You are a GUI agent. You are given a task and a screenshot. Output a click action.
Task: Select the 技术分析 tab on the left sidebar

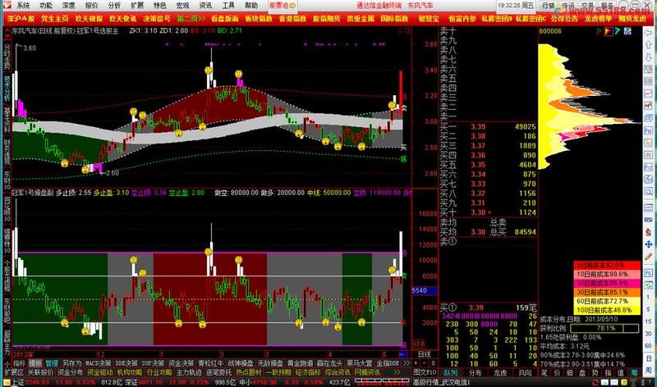tap(7, 88)
